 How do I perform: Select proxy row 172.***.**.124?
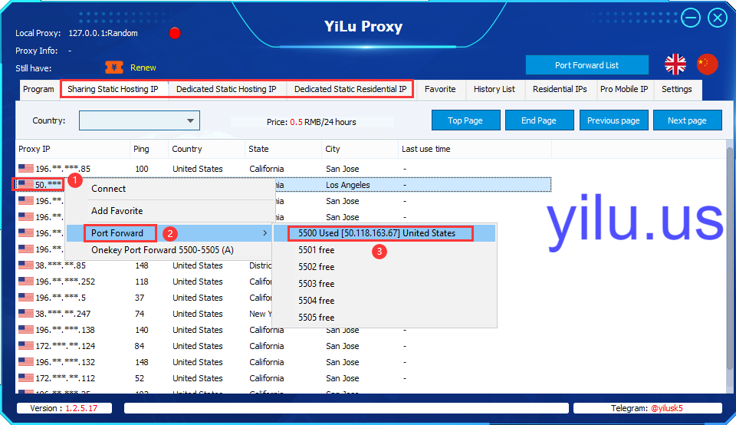click(284, 346)
